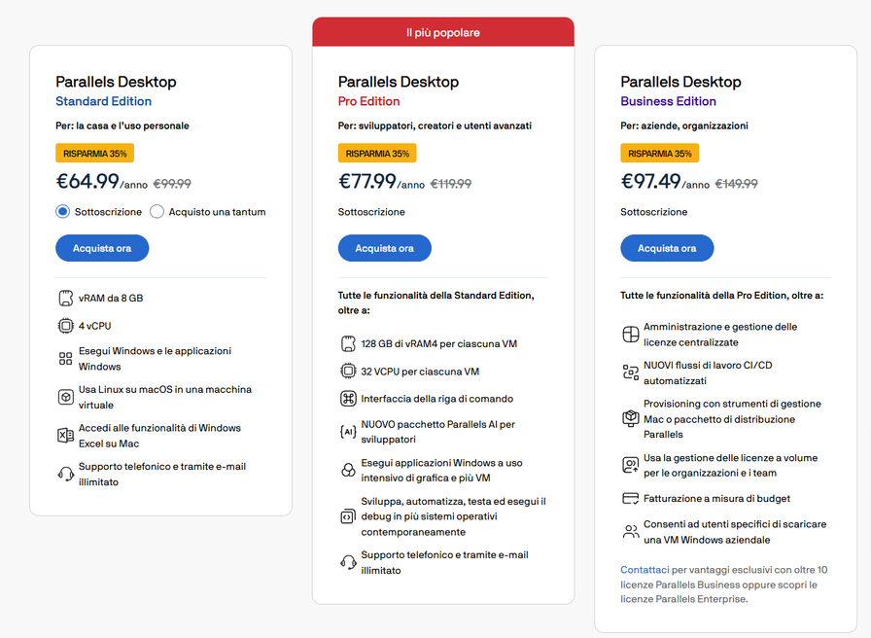
Task: Select the Acquisto una tantum option
Action: [x=157, y=212]
